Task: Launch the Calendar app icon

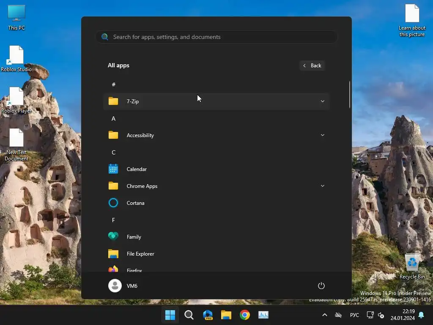Action: [113, 169]
